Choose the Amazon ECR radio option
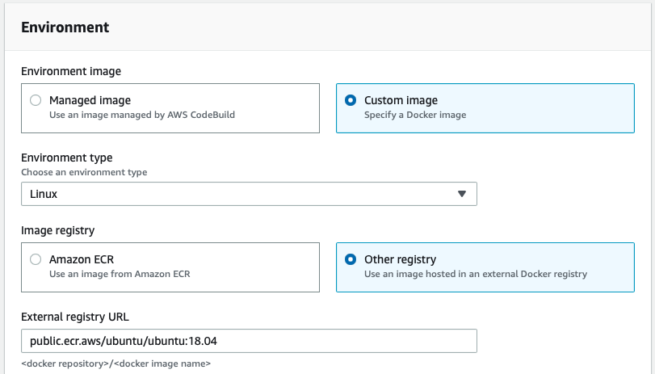Viewport: 655px width, 374px height. 35,260
